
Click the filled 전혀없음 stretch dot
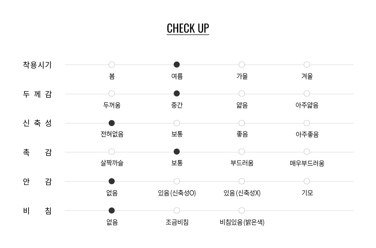112,123
